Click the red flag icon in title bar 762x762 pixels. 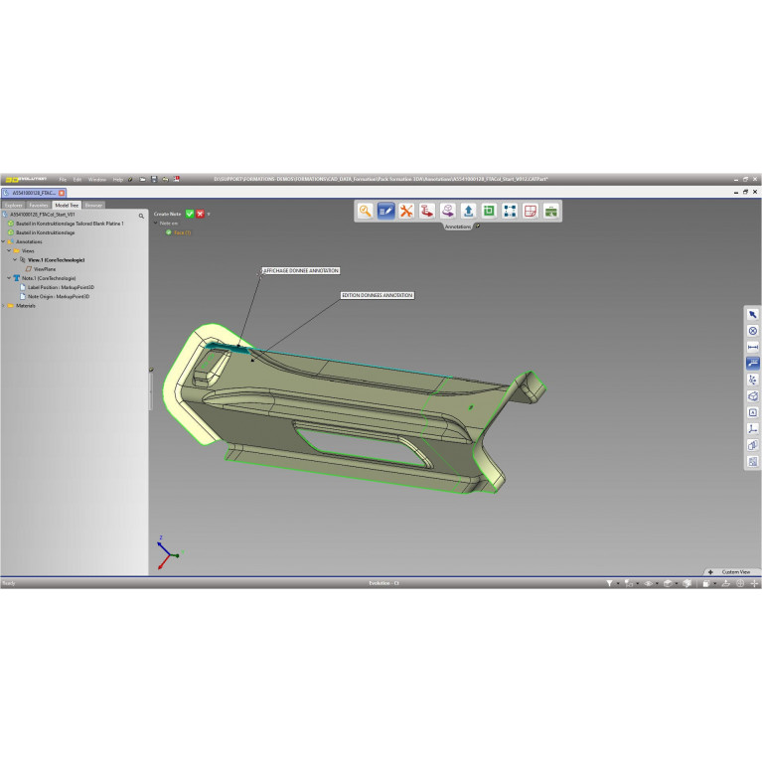pyautogui.click(x=177, y=179)
